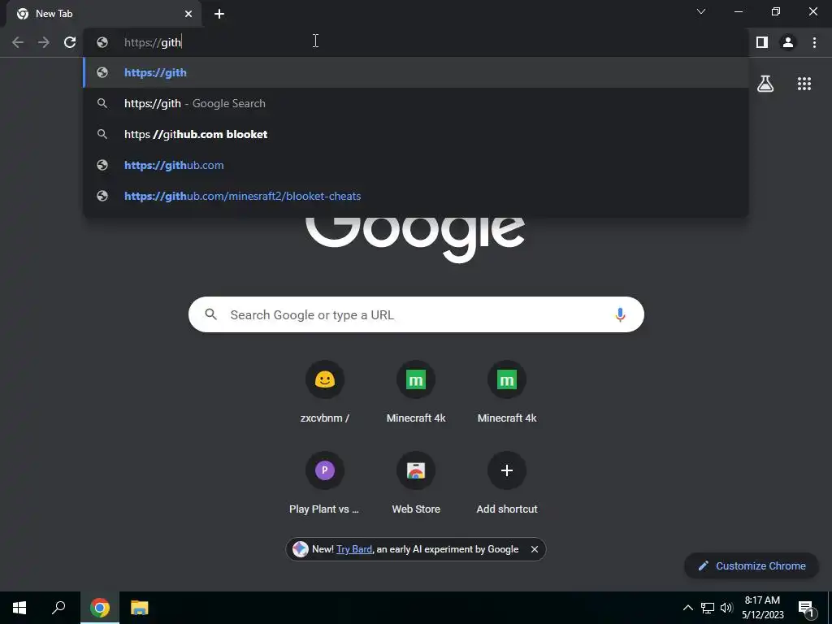Open the network tray icon

coord(708,608)
